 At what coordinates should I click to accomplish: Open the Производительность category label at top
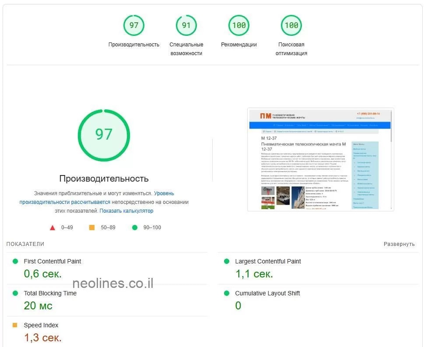[x=133, y=45]
